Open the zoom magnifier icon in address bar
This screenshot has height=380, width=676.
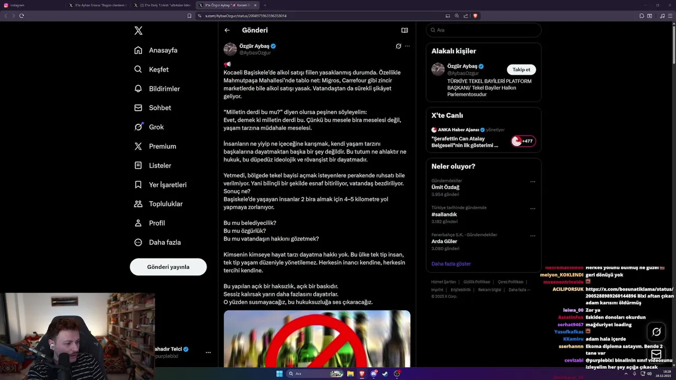pyautogui.click(x=457, y=16)
